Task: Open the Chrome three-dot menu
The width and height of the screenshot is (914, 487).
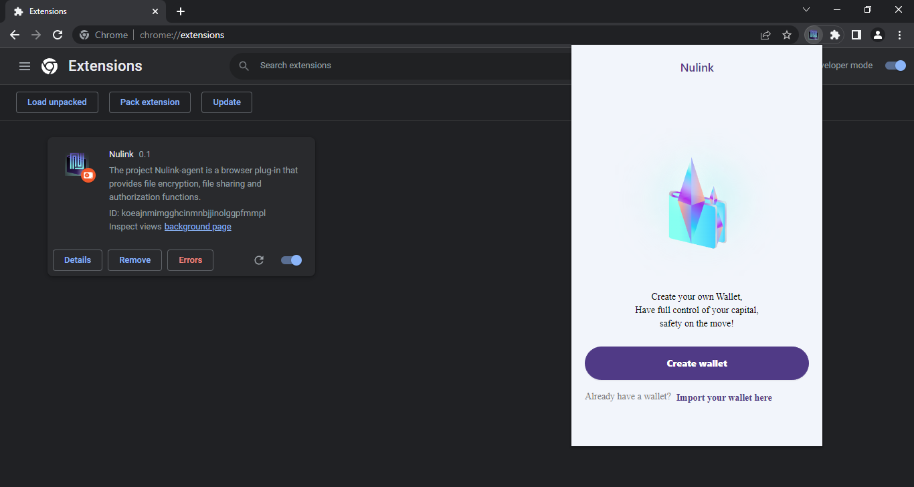Action: pos(899,35)
